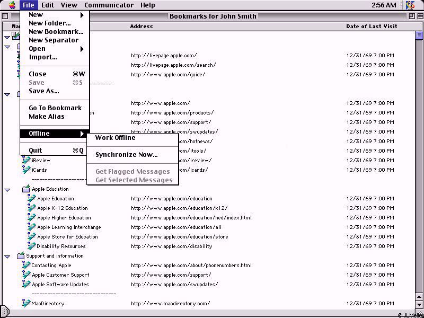The height and width of the screenshot is (318, 424).
Task: Click the Address column header
Action: [x=142, y=26]
